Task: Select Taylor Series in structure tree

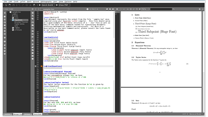Action: point(19,24)
